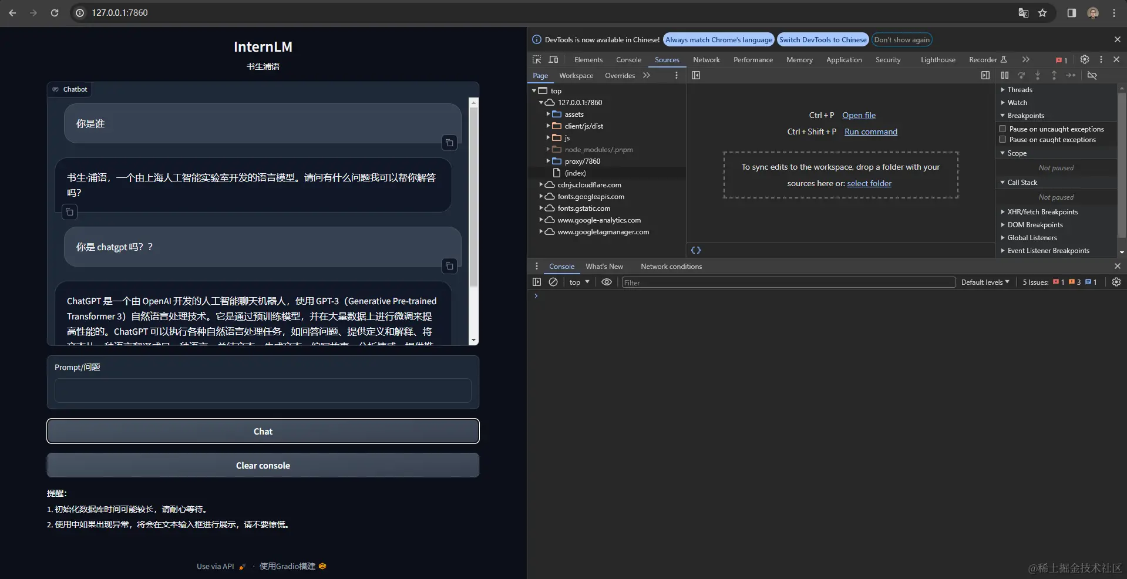Image resolution: width=1127 pixels, height=579 pixels.
Task: Open the Network conditions tab
Action: 671,267
